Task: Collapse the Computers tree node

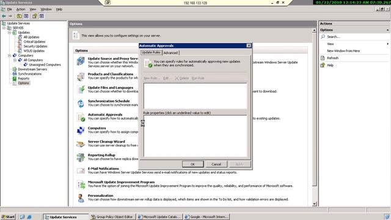Action: pyautogui.click(x=9, y=56)
